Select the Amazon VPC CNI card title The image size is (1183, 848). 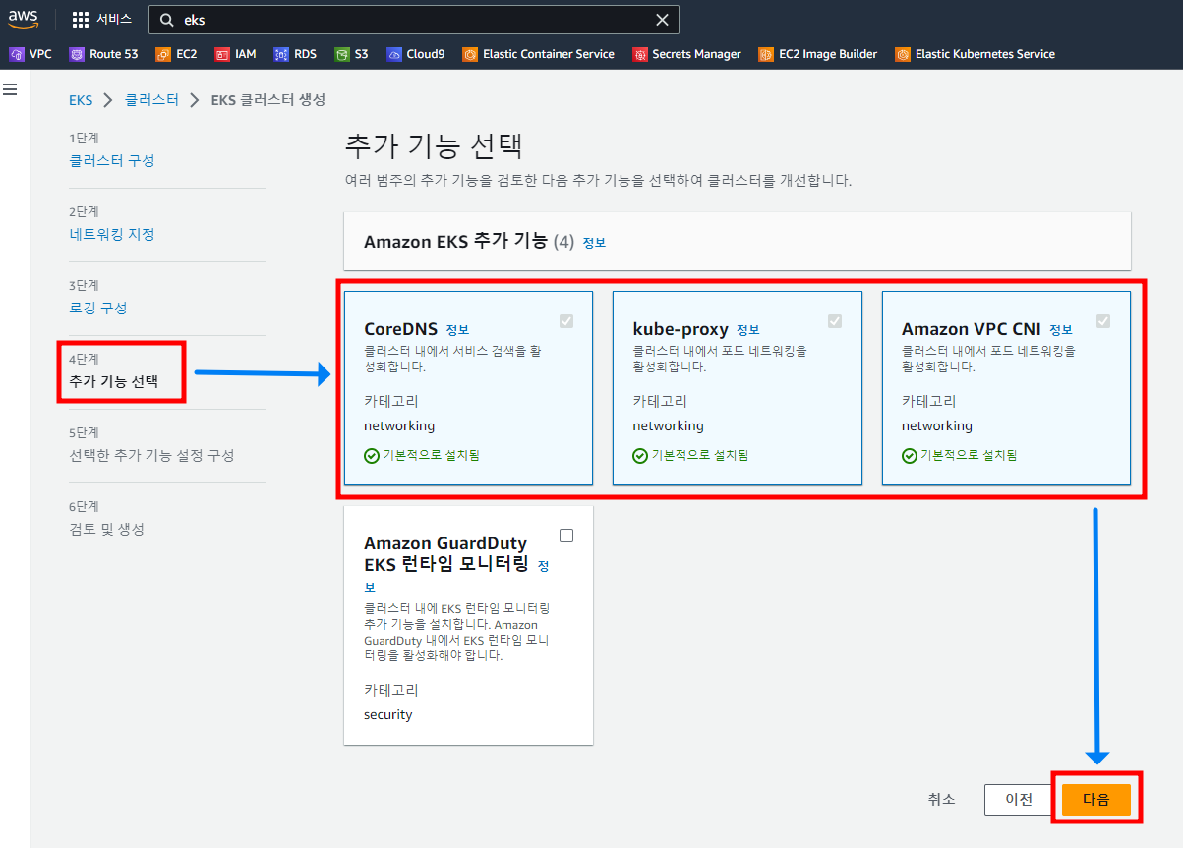[x=972, y=329]
